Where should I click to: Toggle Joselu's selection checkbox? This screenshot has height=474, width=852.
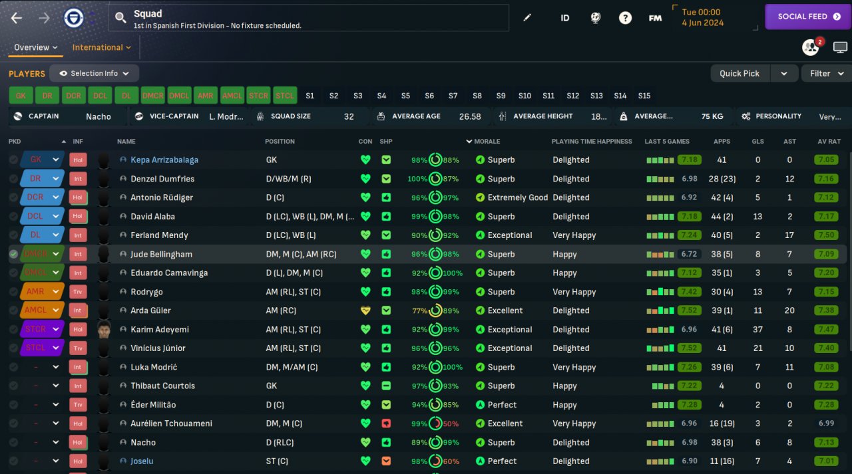tap(13, 461)
